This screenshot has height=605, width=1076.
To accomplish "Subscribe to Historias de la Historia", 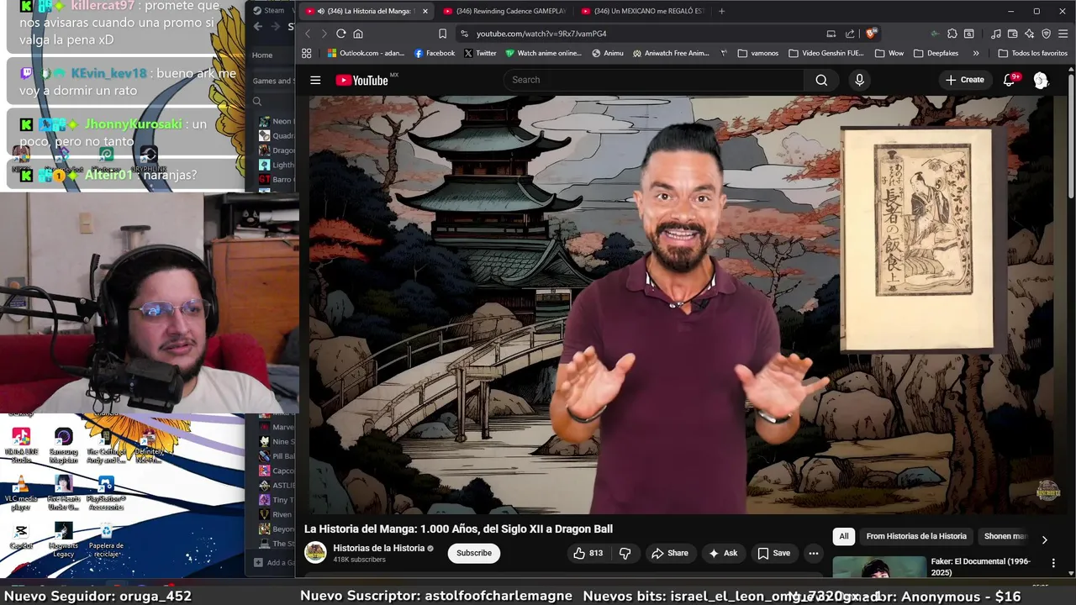I will coord(474,553).
